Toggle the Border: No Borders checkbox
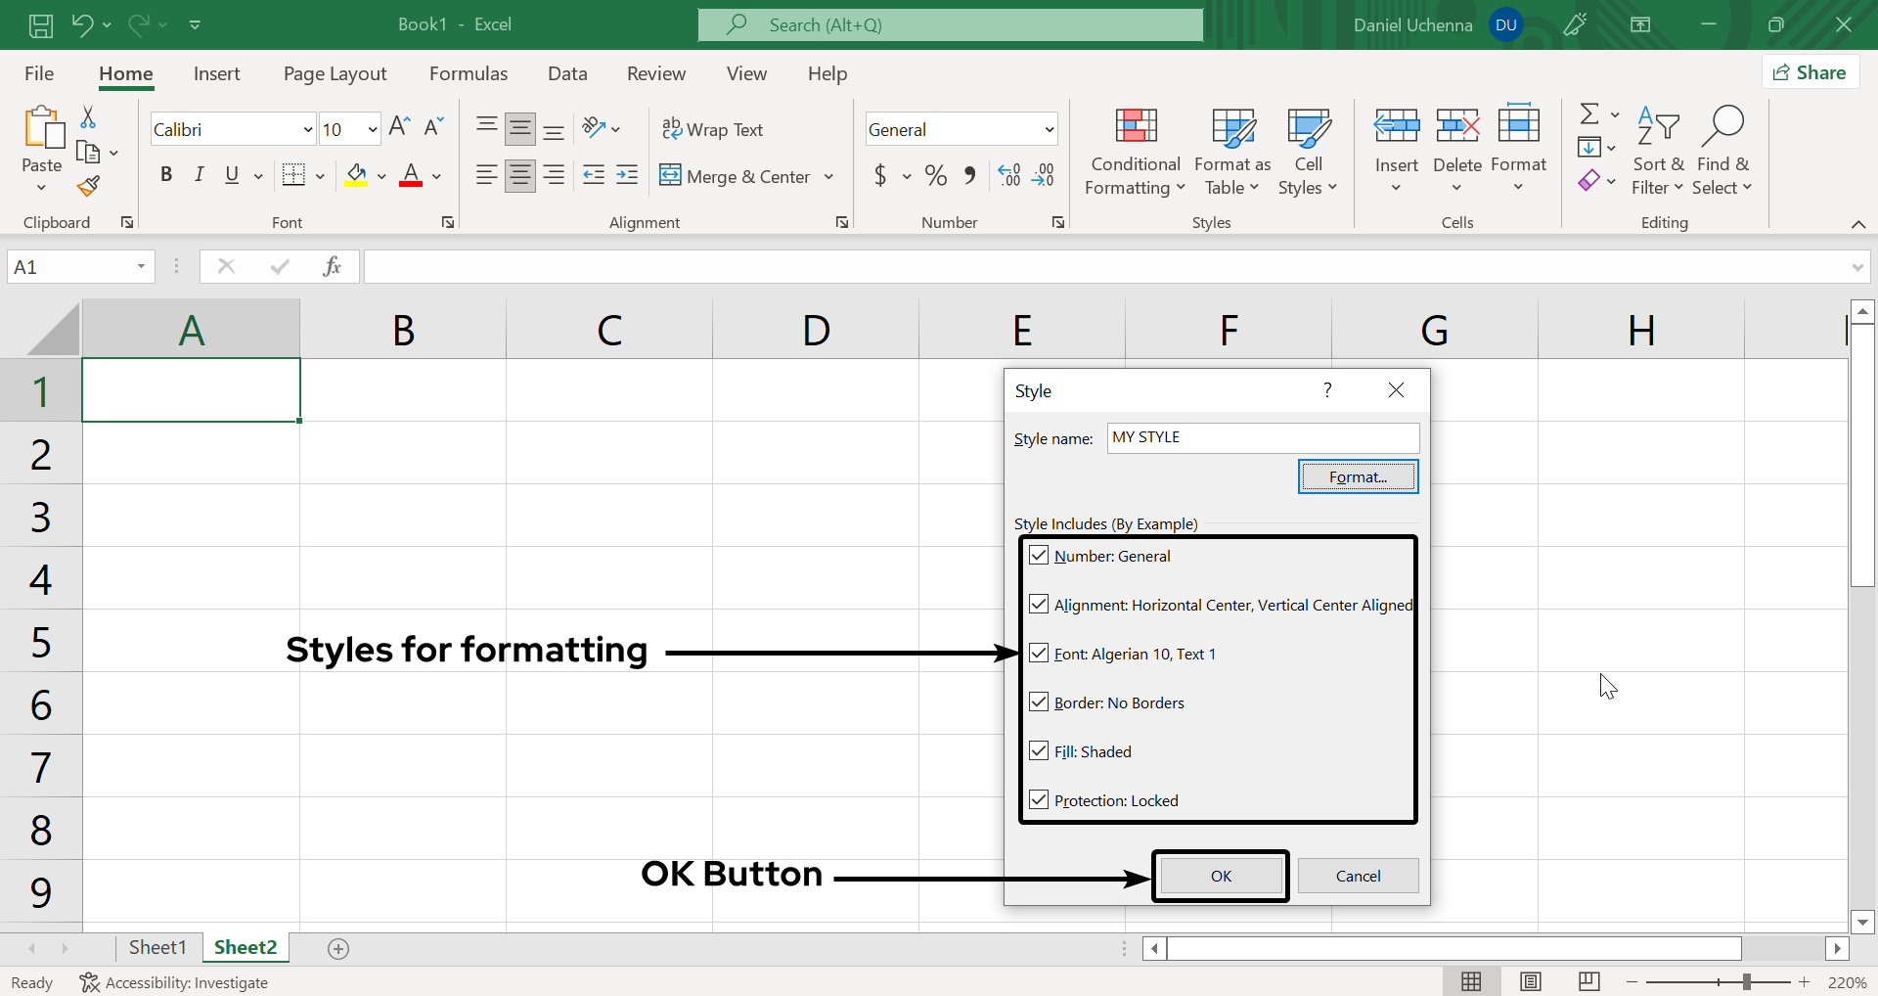The width and height of the screenshot is (1878, 996). (1039, 702)
